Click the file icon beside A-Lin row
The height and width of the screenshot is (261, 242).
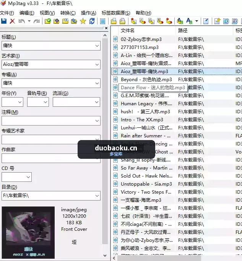pyautogui.click(x=115, y=55)
